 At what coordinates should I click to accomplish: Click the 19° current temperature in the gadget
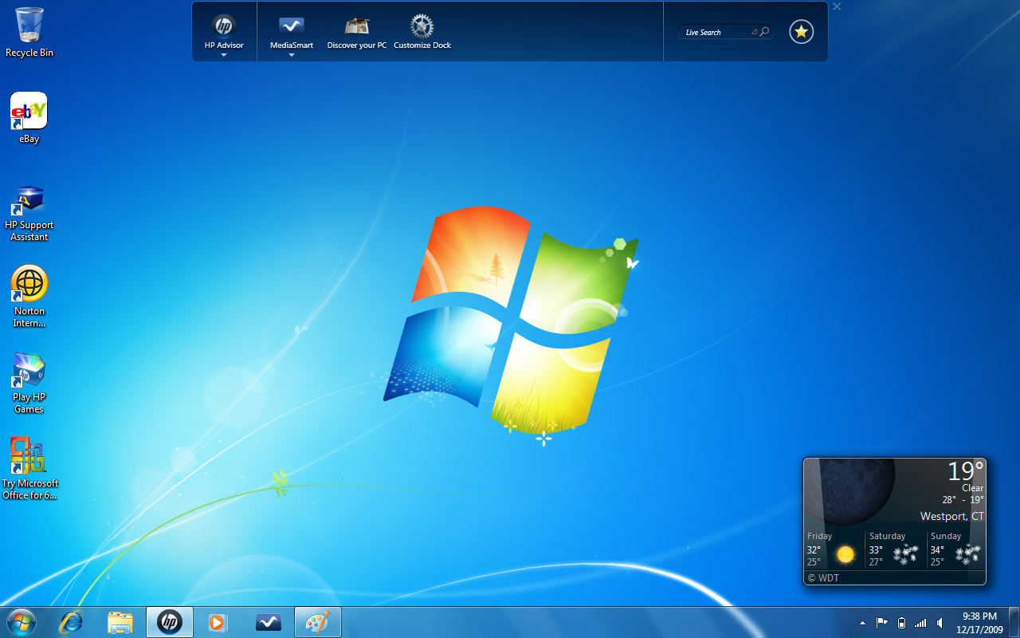pyautogui.click(x=965, y=471)
